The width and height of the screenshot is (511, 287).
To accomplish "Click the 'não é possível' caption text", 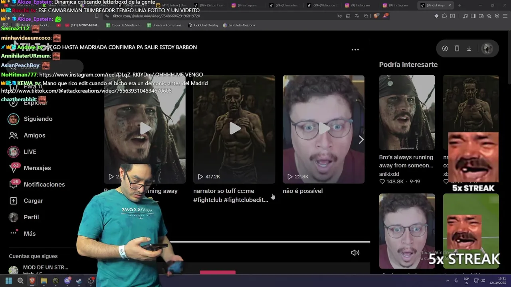I will [x=303, y=191].
